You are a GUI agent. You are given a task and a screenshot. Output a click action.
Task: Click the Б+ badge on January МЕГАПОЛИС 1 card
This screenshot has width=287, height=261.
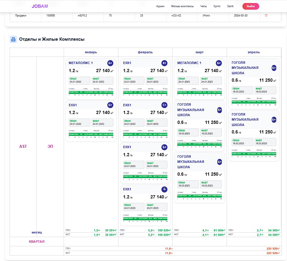pyautogui.click(x=110, y=63)
